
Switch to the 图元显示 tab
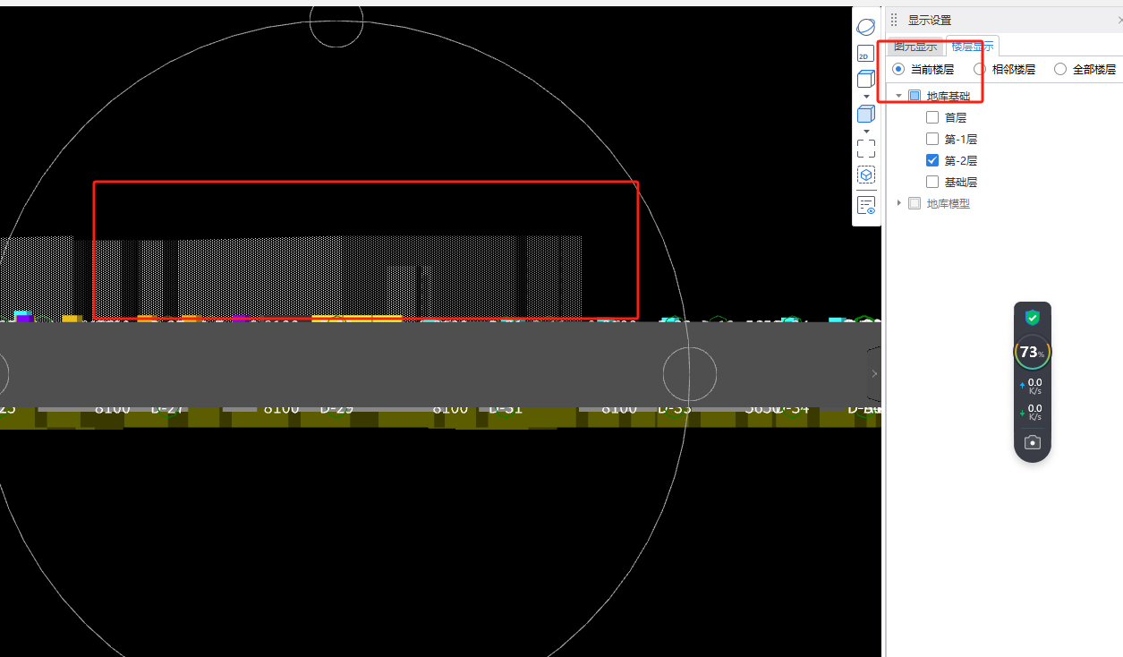[915, 47]
